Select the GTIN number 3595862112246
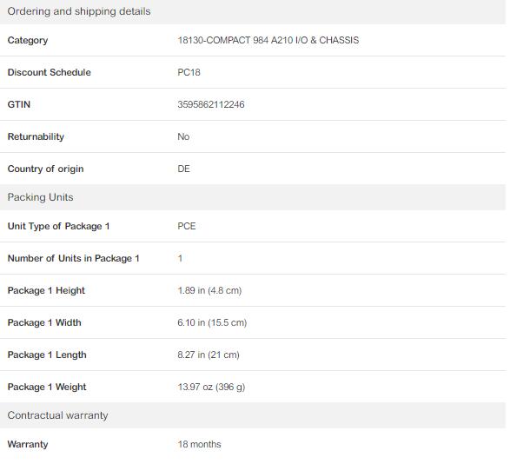 tap(211, 104)
